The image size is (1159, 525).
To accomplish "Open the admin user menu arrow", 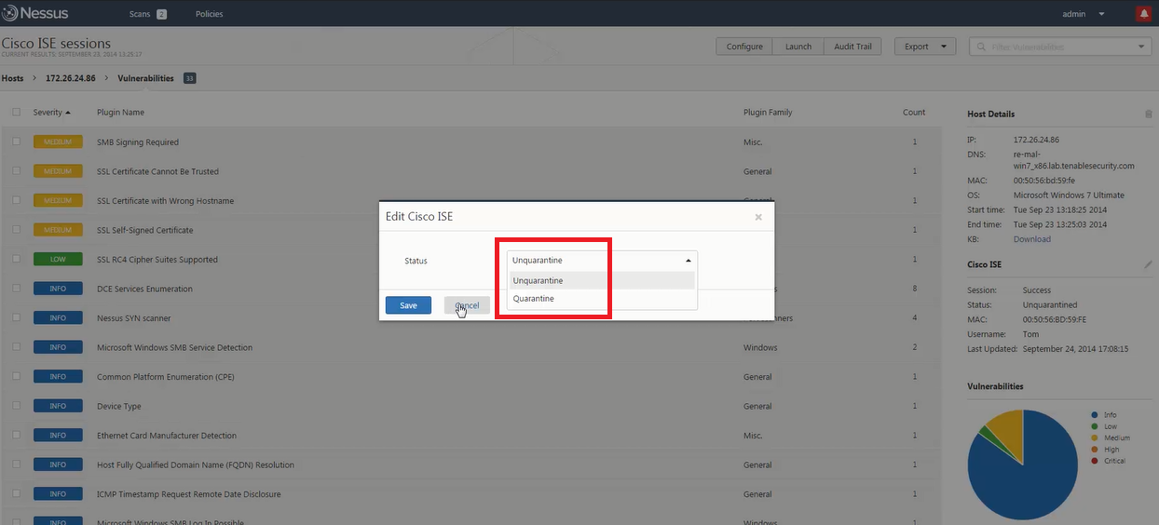I will click(x=1101, y=14).
